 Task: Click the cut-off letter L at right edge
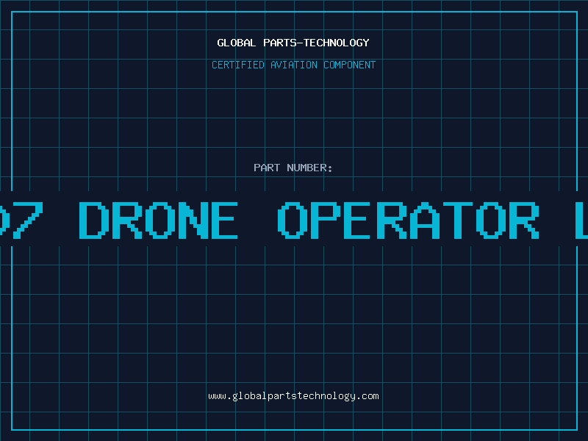(581, 220)
